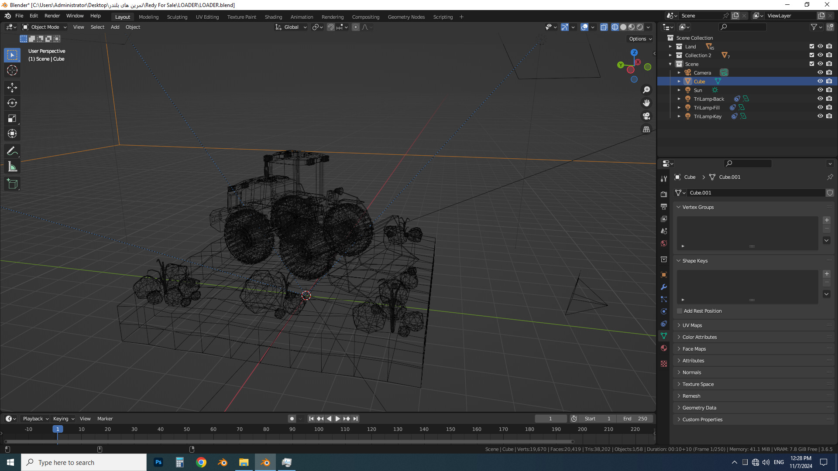Open the Render properties tab

pyautogui.click(x=664, y=194)
